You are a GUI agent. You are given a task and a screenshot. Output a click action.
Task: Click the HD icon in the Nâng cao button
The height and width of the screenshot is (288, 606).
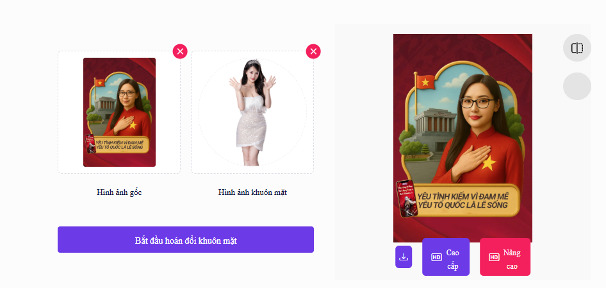coord(494,257)
